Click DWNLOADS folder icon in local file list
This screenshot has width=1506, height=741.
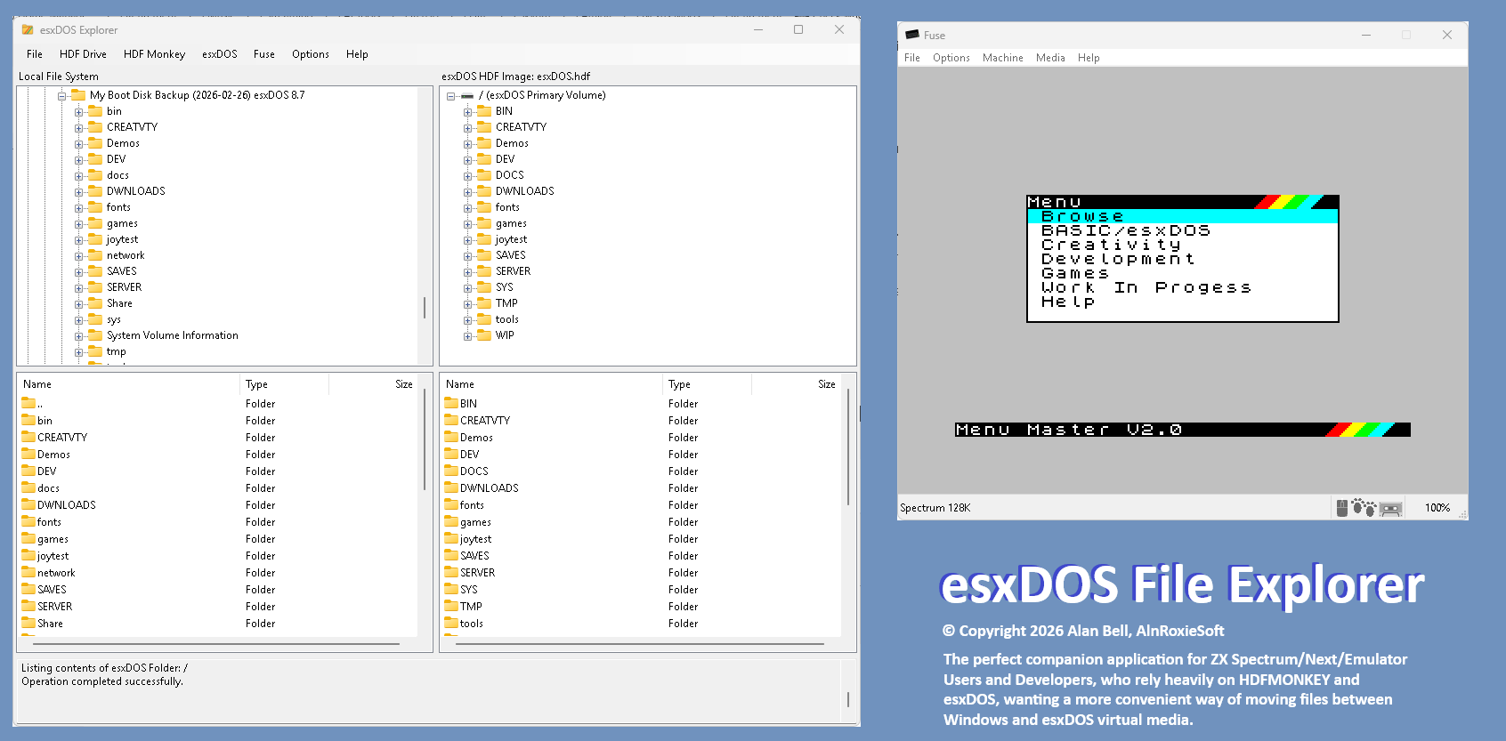pos(28,504)
